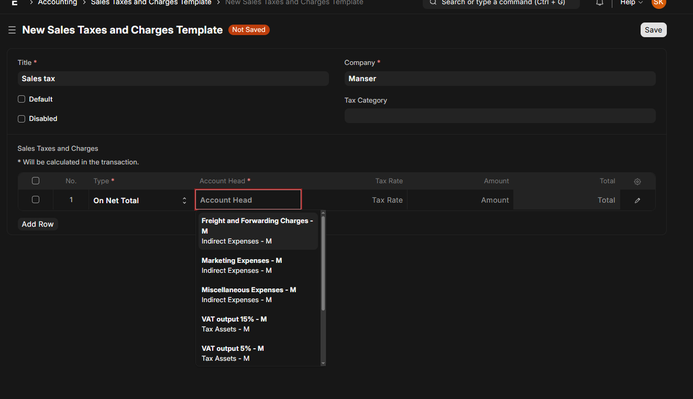Go to Sales Taxes and Charges Template breadcrumb
The height and width of the screenshot is (399, 693).
(x=151, y=3)
